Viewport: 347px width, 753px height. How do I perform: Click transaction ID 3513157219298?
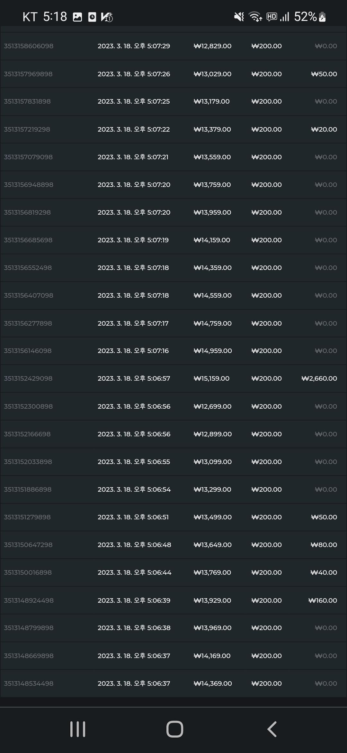point(27,129)
